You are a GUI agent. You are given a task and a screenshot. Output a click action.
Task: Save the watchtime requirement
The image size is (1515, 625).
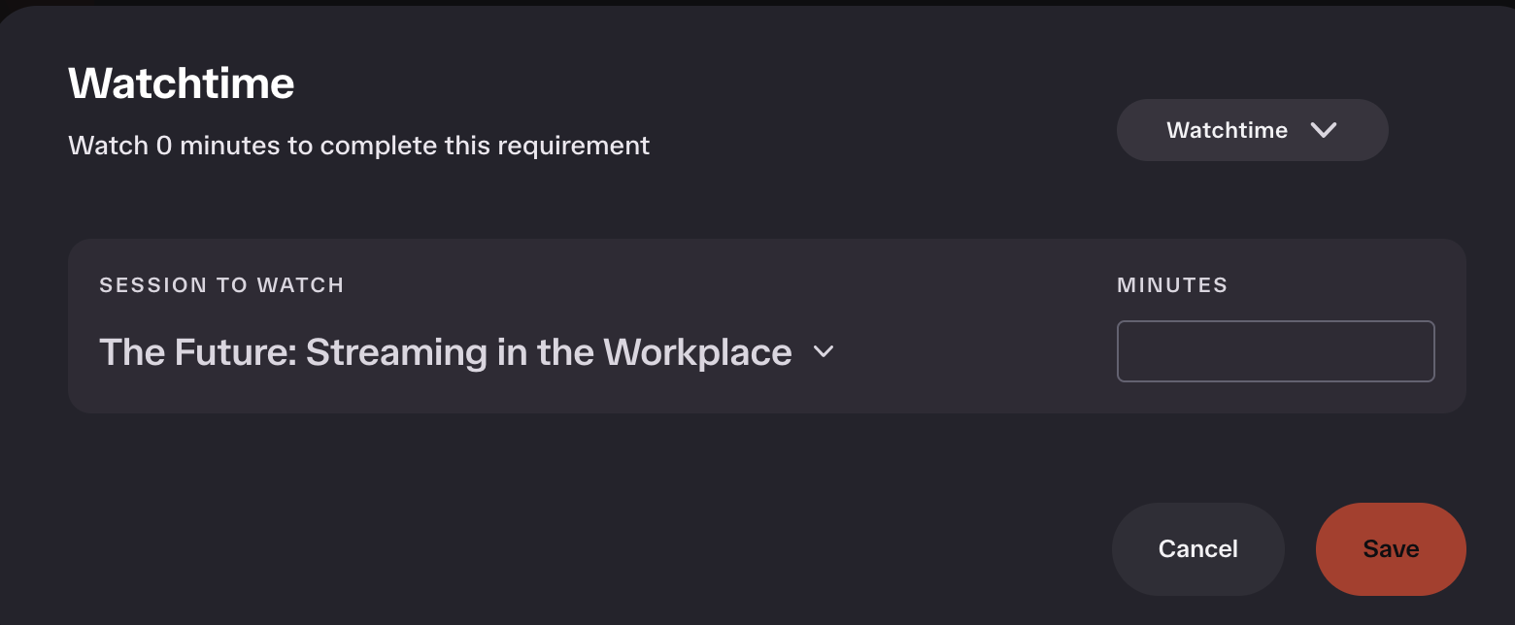[1391, 549]
